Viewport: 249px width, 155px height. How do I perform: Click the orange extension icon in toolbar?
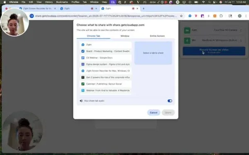[215, 16]
